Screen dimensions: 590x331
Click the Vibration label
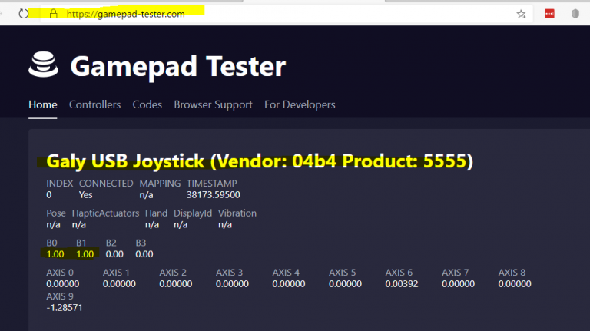237,213
